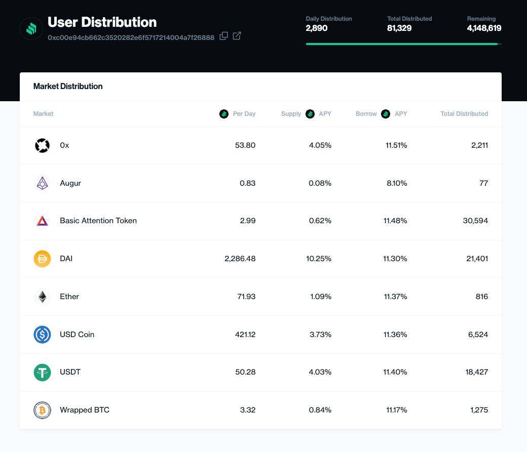The height and width of the screenshot is (452, 527).
Task: Click the Compound logo in header
Action: [x=31, y=28]
